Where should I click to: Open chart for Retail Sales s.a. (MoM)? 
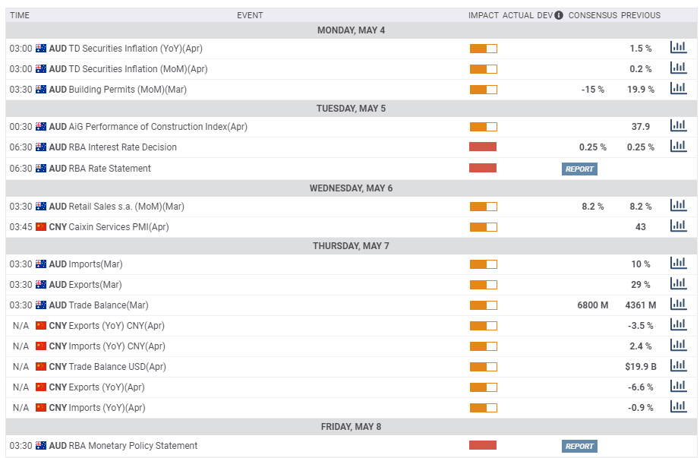click(x=677, y=206)
